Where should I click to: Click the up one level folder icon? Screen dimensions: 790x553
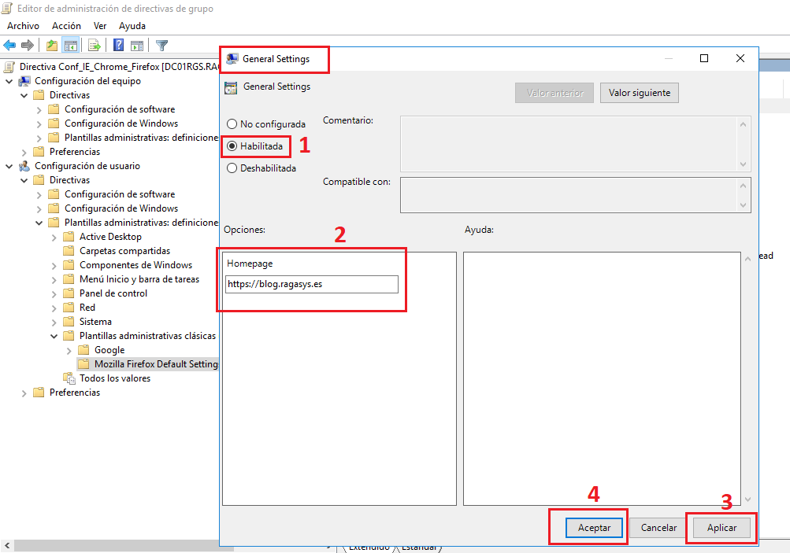click(x=52, y=45)
